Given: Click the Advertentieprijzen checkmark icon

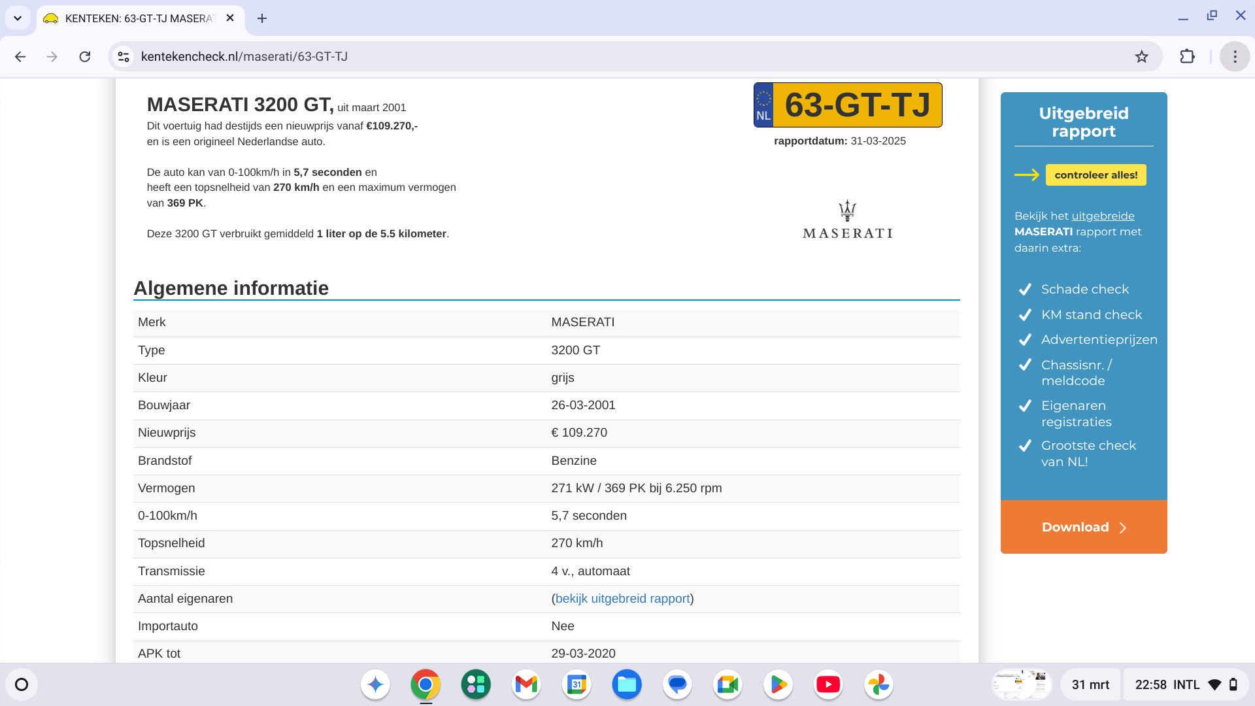Looking at the screenshot, I should tap(1025, 340).
